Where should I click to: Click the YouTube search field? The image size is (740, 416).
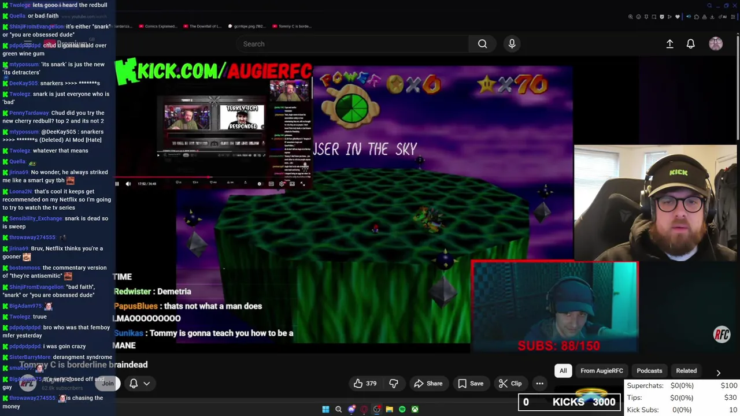click(x=353, y=44)
